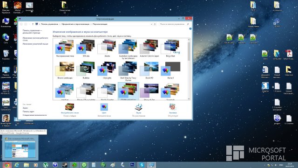Image resolution: width=298 pixels, height=168 pixels.
Task: Apply the Bing's Best theme
Action: [x=170, y=48]
